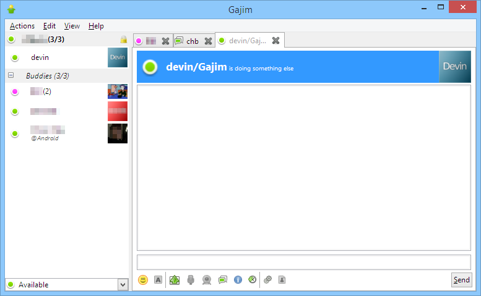Select the buddy with the red avatar
Screen dimensions: 481x296
coord(67,111)
